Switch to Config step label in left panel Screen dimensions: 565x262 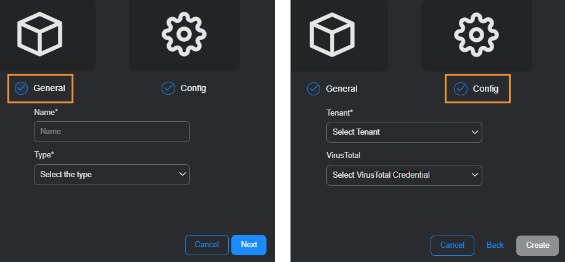coord(194,88)
